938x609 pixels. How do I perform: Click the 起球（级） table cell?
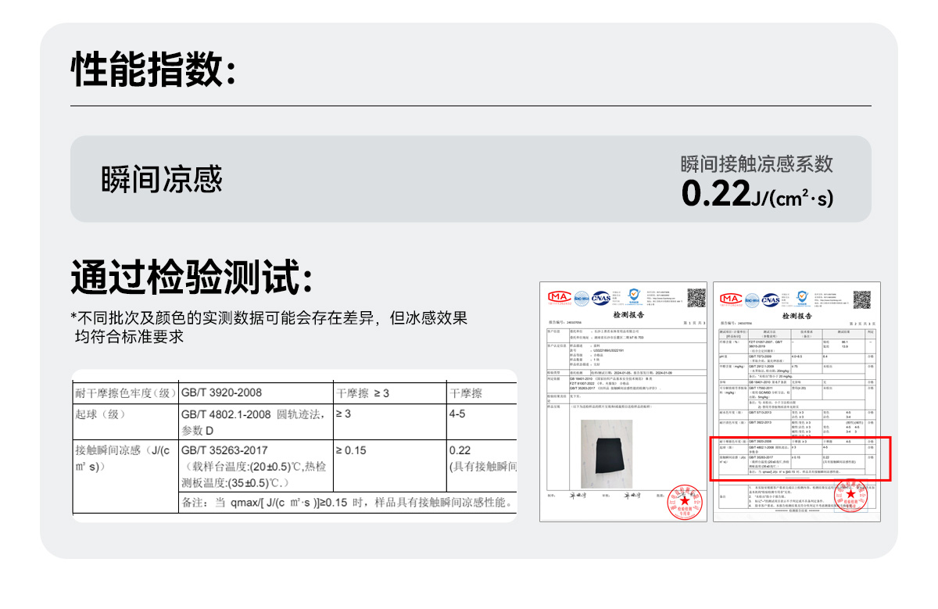126,421
